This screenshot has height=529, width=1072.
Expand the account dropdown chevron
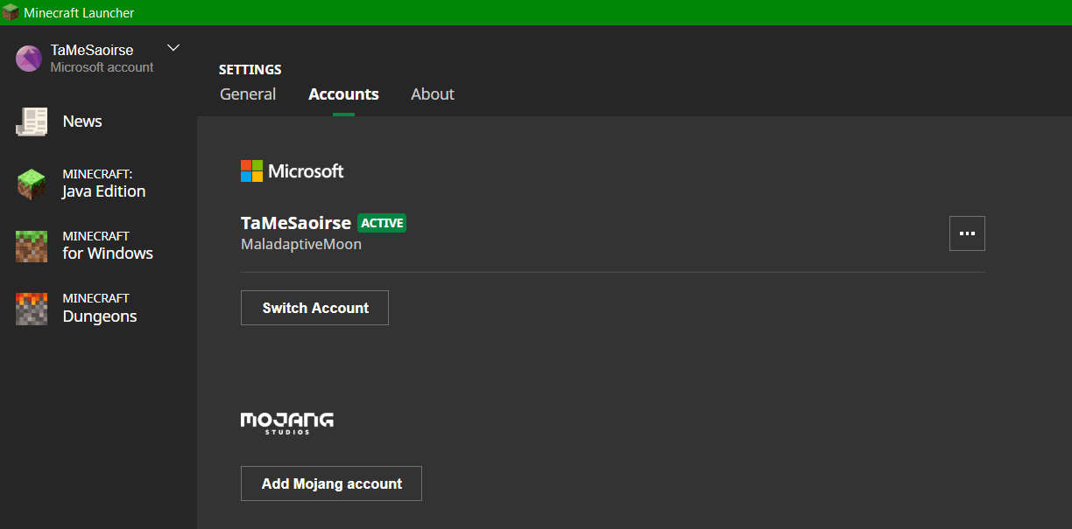(x=173, y=47)
